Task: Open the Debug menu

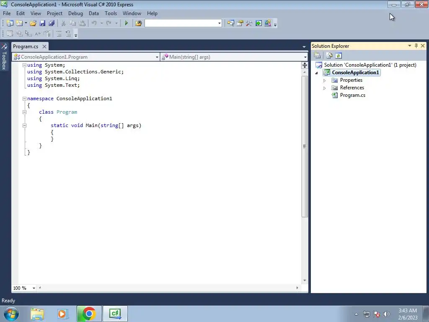Action: coord(75,13)
